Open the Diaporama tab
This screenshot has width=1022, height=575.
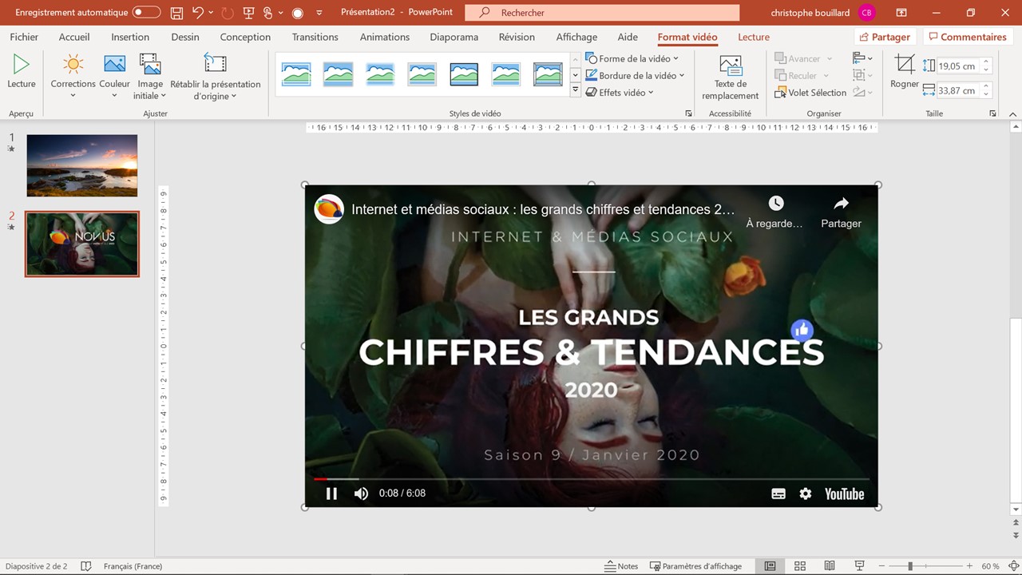[454, 37]
